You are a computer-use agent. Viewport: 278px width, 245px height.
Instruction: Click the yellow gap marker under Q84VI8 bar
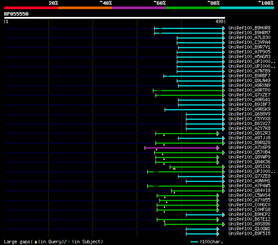[x=174, y=192]
